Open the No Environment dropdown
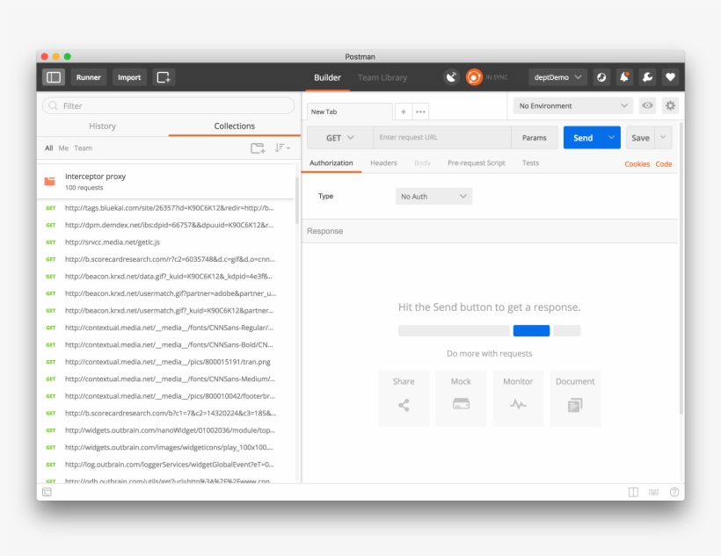The width and height of the screenshot is (721, 556). (x=573, y=105)
